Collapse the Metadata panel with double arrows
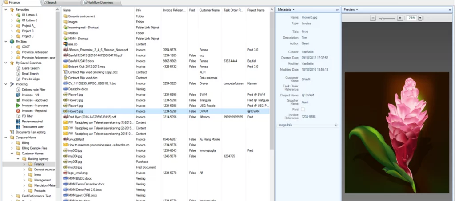The width and height of the screenshot is (455, 201). [x=337, y=10]
